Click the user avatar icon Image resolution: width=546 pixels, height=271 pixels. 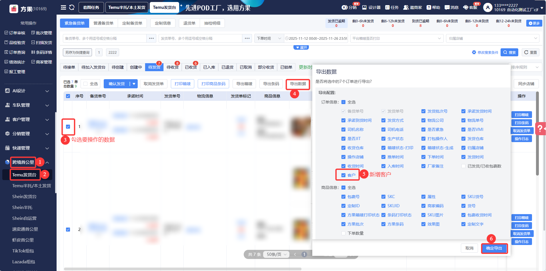487,7
